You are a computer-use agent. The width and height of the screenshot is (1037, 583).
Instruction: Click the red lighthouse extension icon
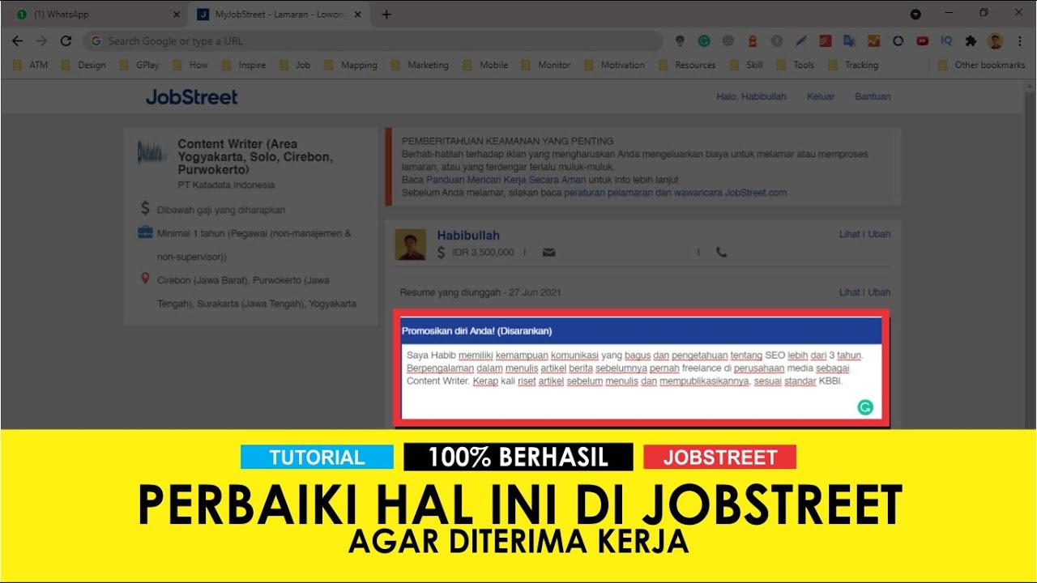point(753,40)
